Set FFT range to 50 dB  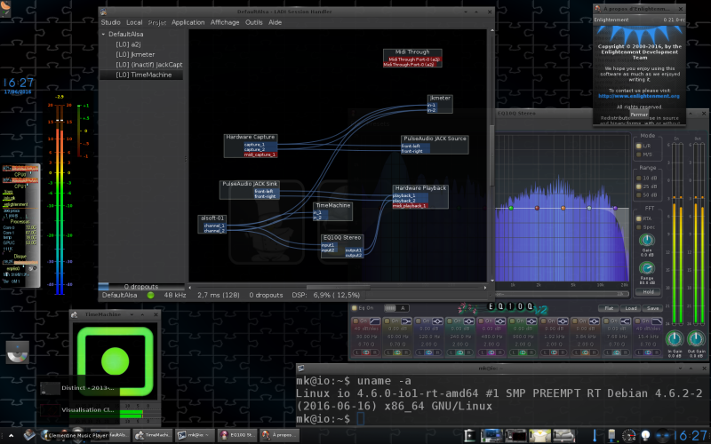(638, 196)
